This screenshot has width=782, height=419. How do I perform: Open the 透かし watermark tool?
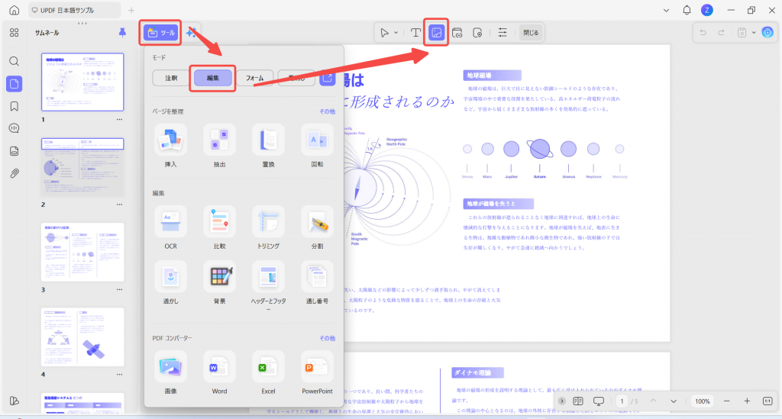pos(170,276)
